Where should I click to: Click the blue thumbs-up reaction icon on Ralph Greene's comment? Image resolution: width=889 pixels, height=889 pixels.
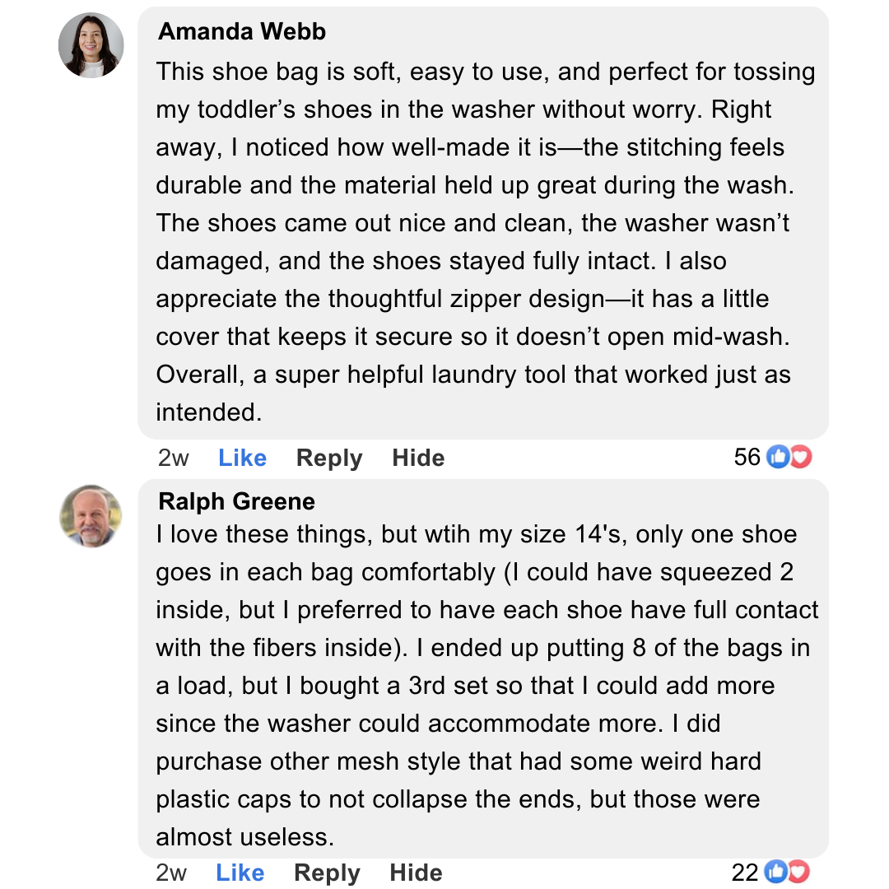[x=775, y=872]
